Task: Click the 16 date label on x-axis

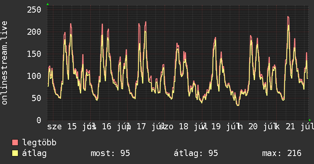Action: [x=107, y=127]
